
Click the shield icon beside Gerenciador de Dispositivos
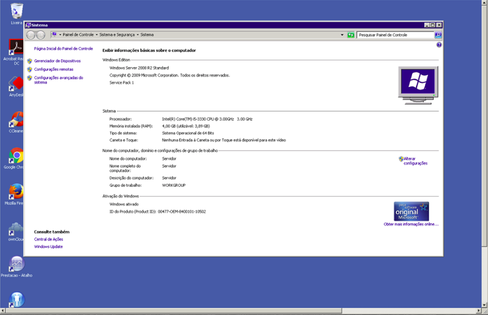[30, 61]
